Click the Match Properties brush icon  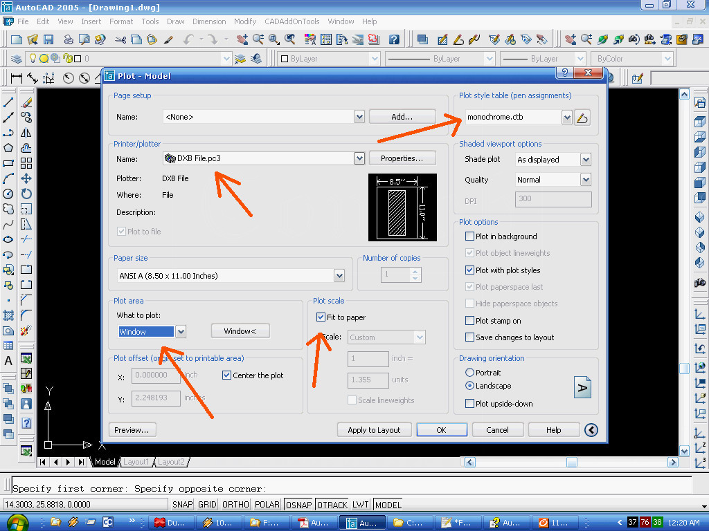pyautogui.click(x=168, y=39)
